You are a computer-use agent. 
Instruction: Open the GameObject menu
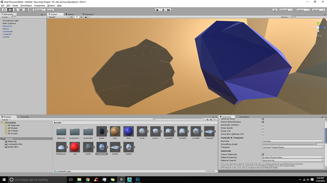coord(26,5)
